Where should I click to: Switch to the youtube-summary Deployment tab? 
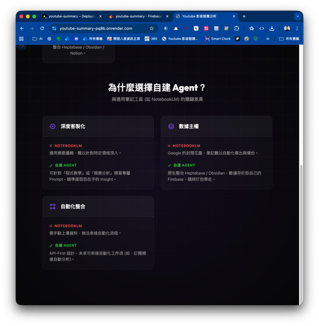point(72,16)
